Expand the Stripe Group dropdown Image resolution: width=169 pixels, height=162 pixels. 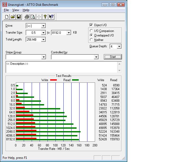[44, 57]
